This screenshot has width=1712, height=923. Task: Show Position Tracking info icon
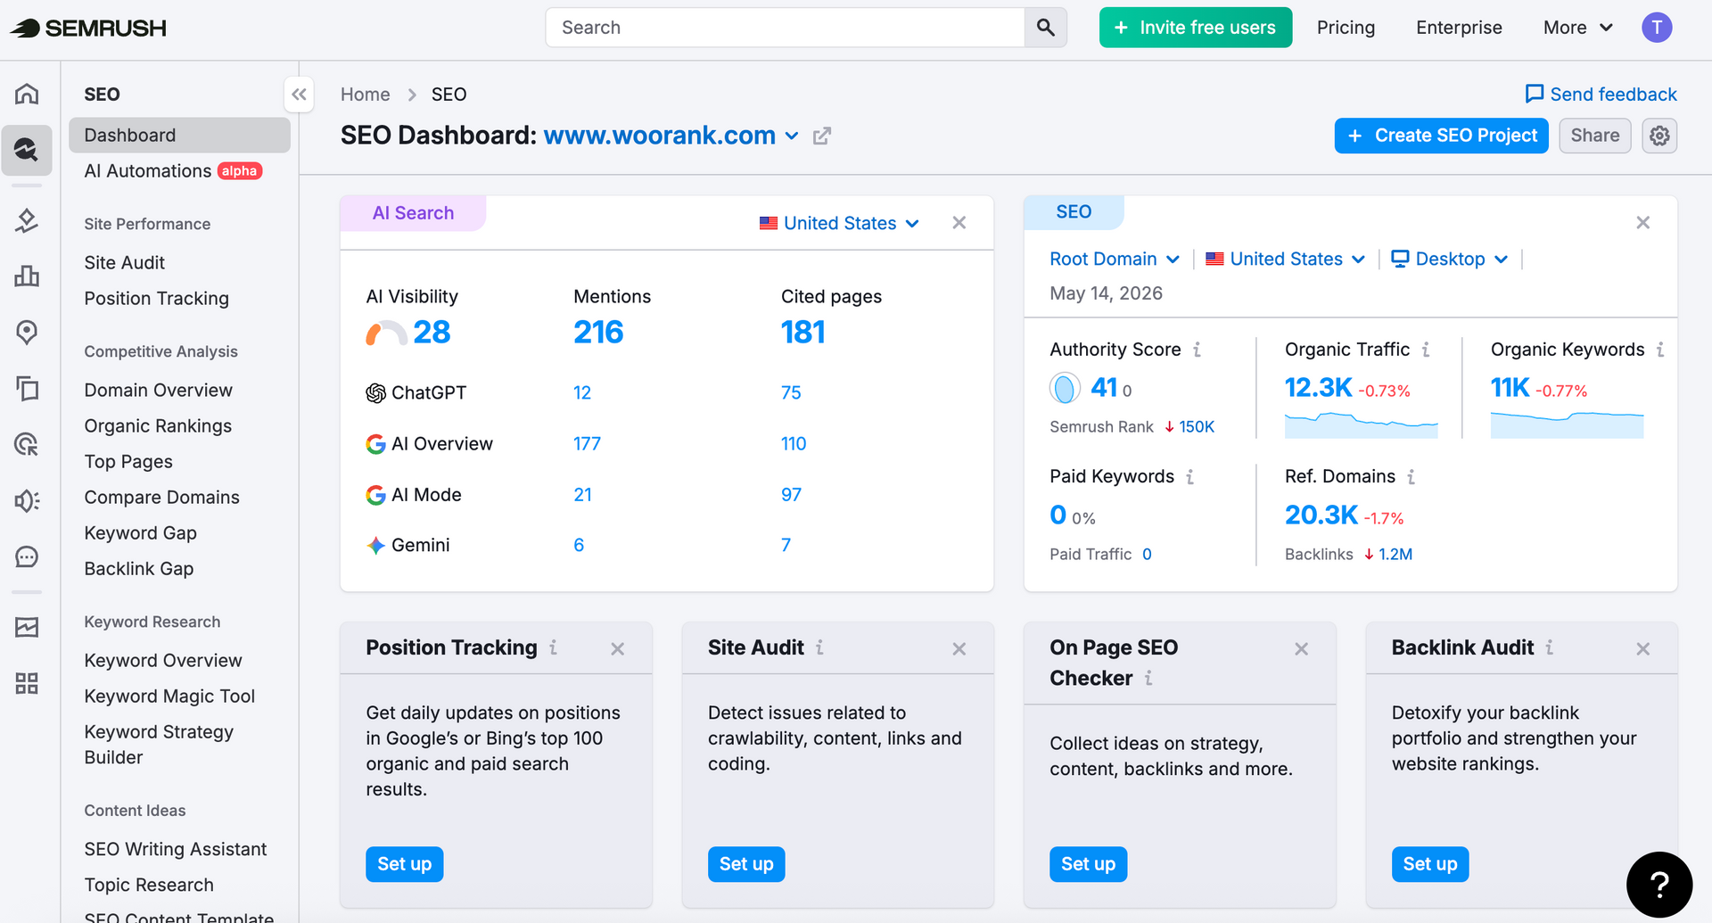[553, 647]
